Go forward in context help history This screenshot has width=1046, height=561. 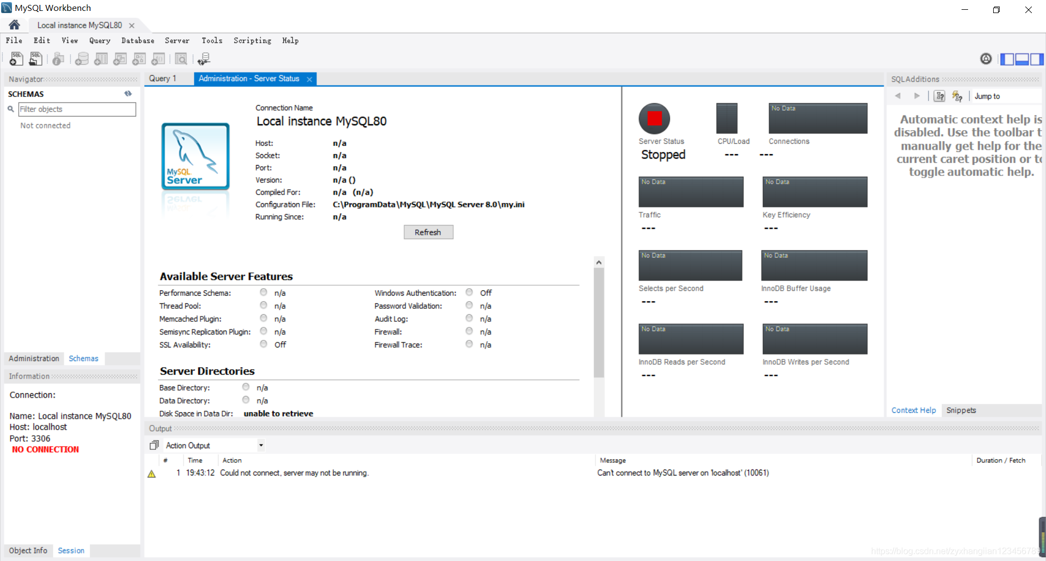point(917,96)
